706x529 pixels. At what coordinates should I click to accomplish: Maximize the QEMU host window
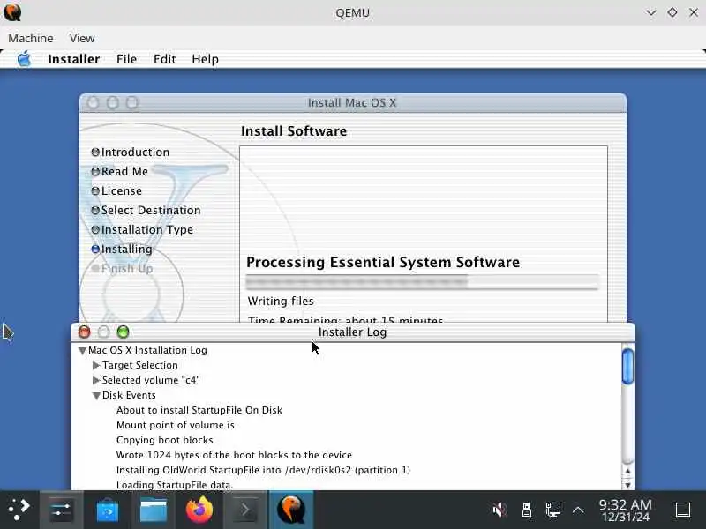(x=672, y=12)
